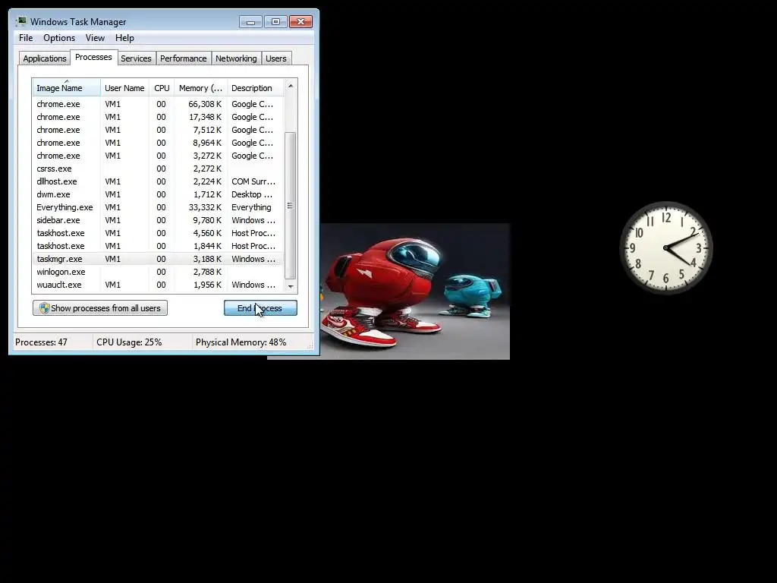This screenshot has width=777, height=583.
Task: Go to the Networking tab
Action: (x=237, y=58)
